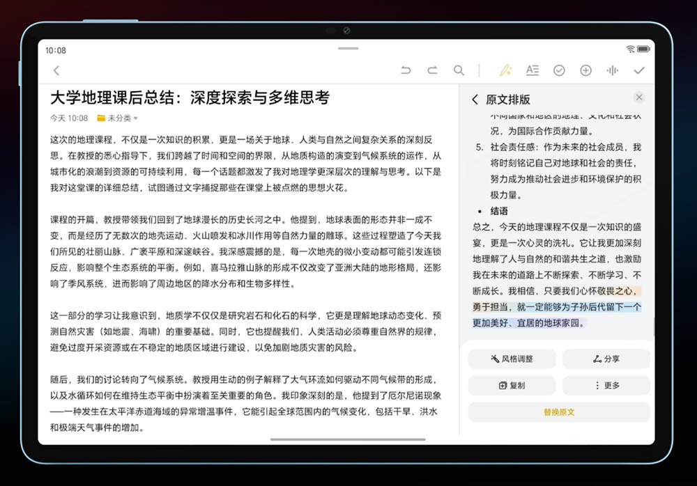Tap 替换原文 to replace the original text
697x486 pixels.
coord(559,412)
